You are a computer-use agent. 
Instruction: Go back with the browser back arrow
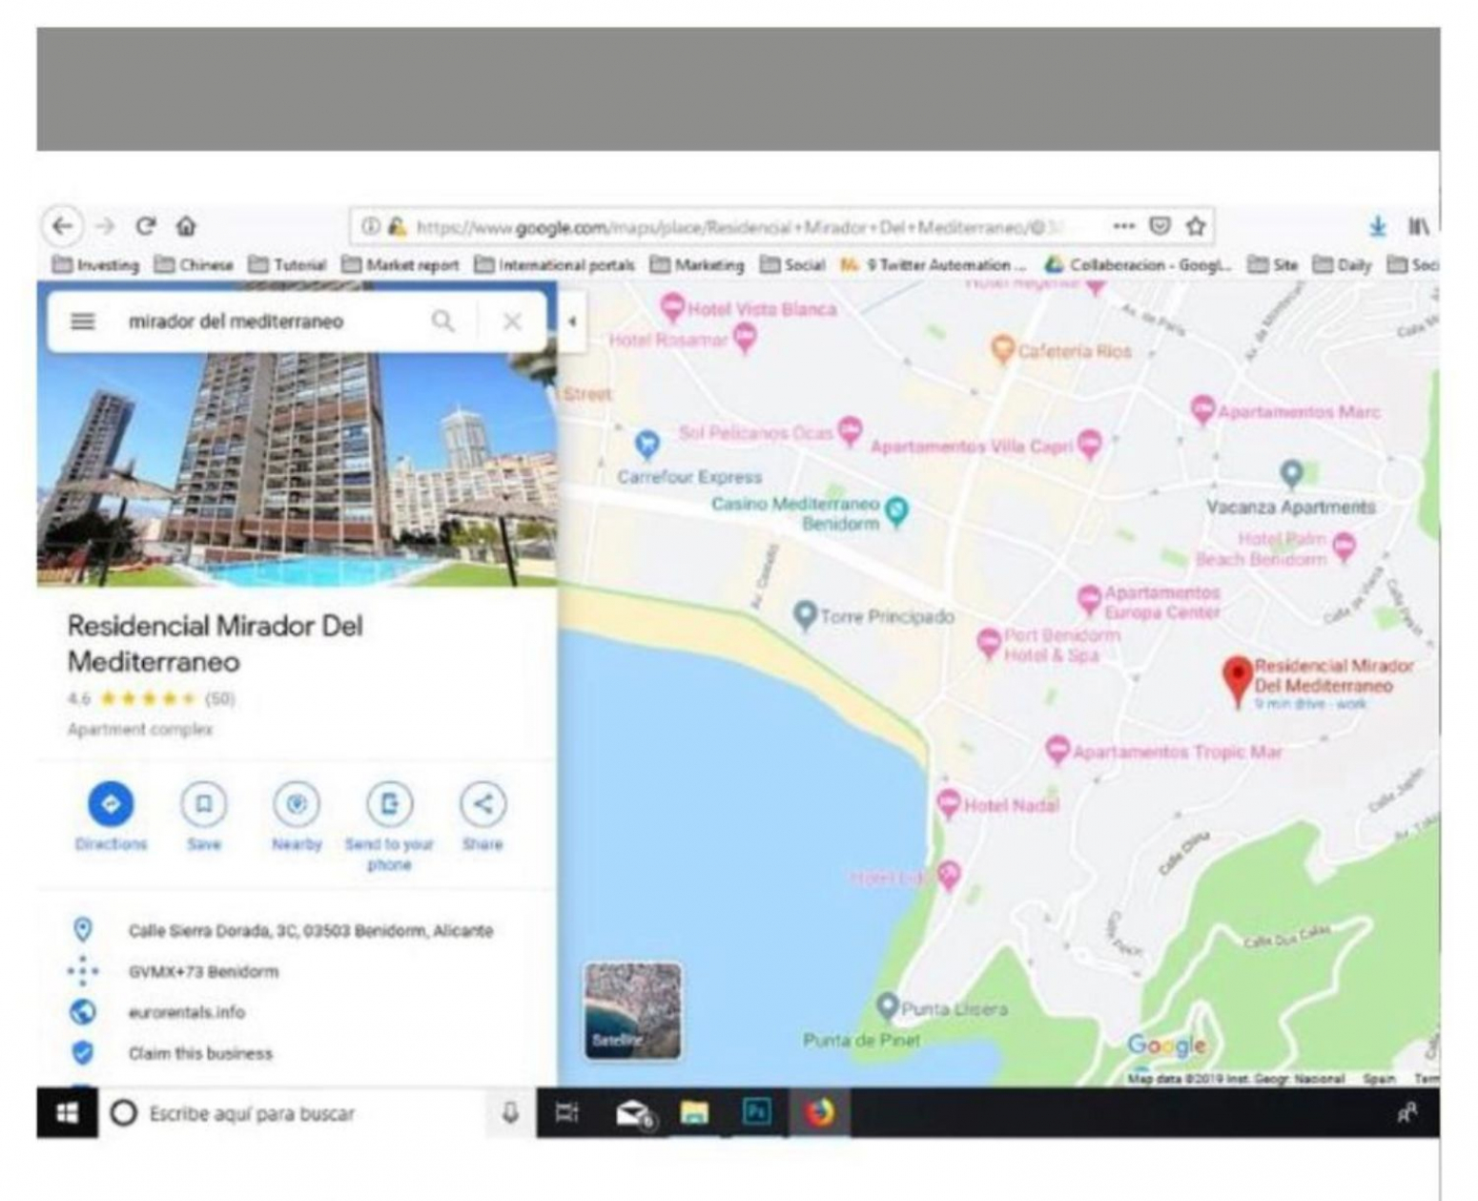63,226
